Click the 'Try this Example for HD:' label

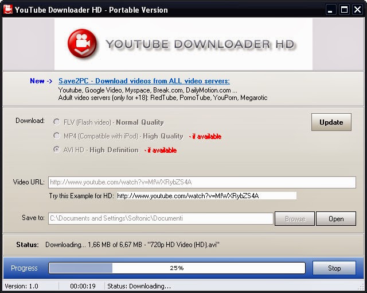pos(81,196)
